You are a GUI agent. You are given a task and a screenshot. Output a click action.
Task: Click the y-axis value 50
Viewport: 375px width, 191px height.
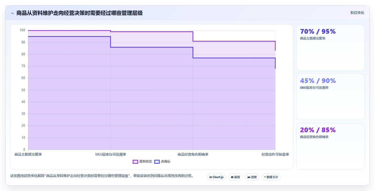[x=23, y=90]
